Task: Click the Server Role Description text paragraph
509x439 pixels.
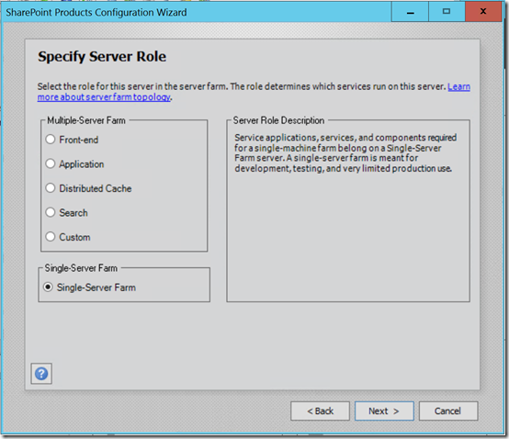Action: 345,152
